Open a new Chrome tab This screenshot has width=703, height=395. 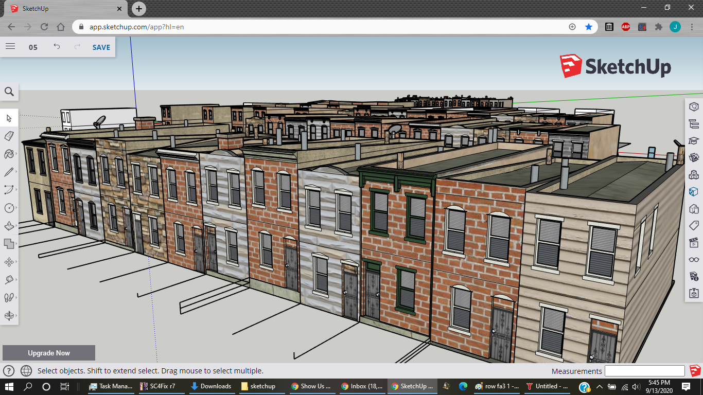click(x=139, y=9)
